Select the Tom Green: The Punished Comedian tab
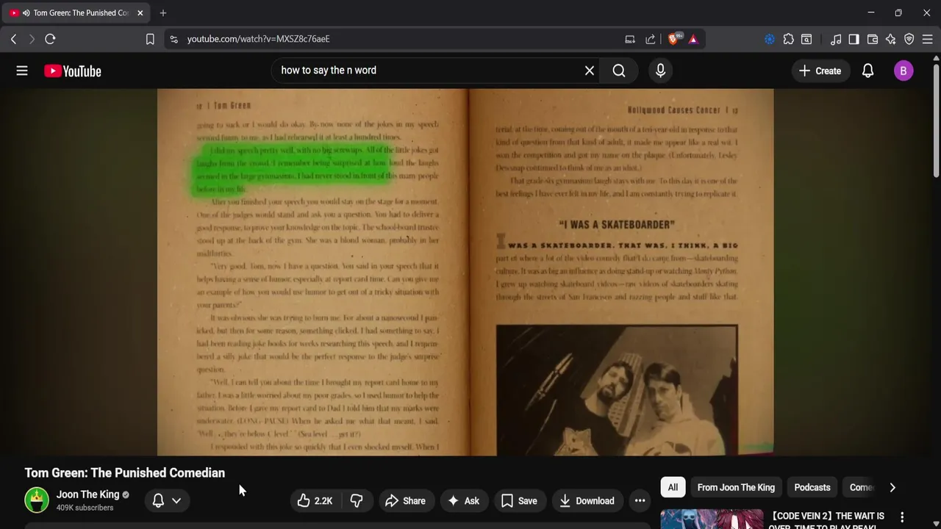 click(x=77, y=12)
